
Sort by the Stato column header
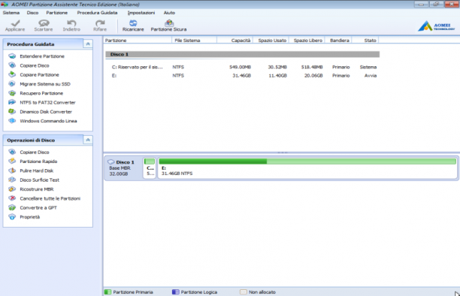(365, 40)
